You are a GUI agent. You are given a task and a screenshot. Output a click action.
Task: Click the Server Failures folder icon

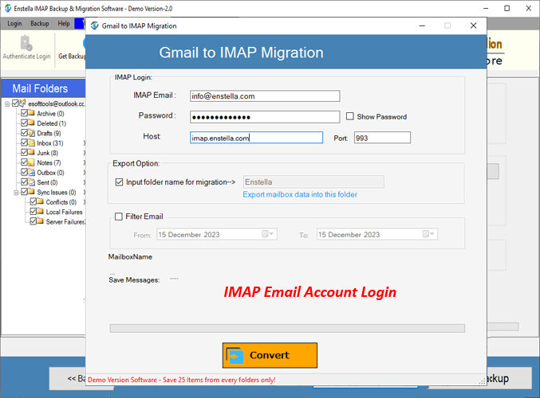click(x=41, y=221)
